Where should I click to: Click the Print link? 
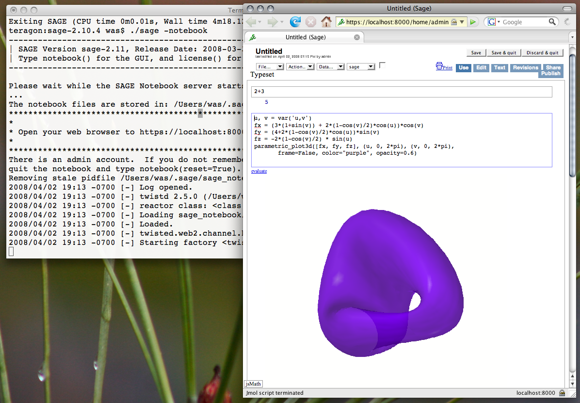pyautogui.click(x=448, y=68)
